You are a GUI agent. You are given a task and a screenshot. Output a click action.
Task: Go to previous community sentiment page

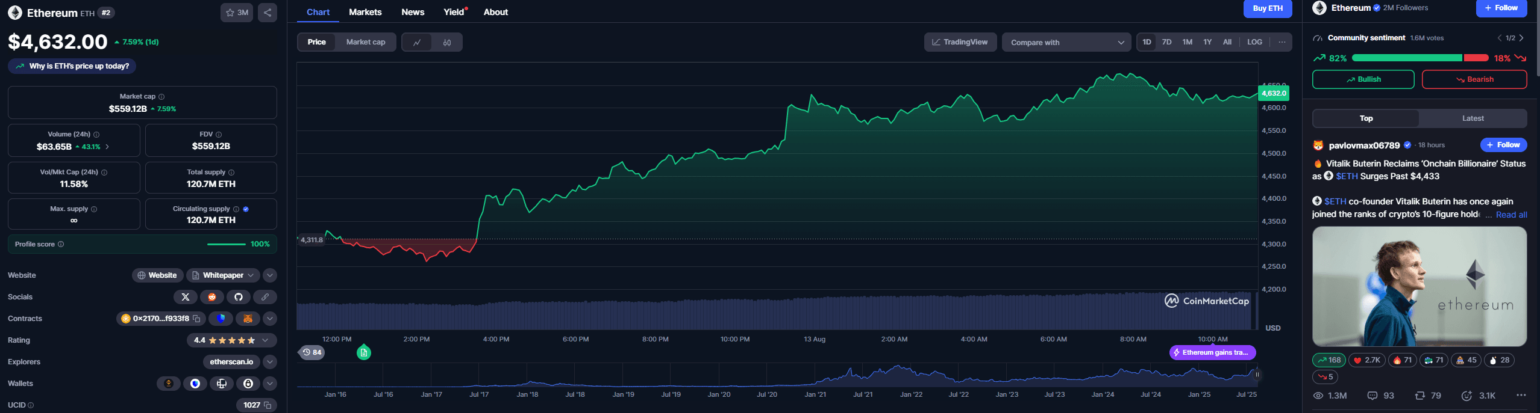pos(1500,38)
